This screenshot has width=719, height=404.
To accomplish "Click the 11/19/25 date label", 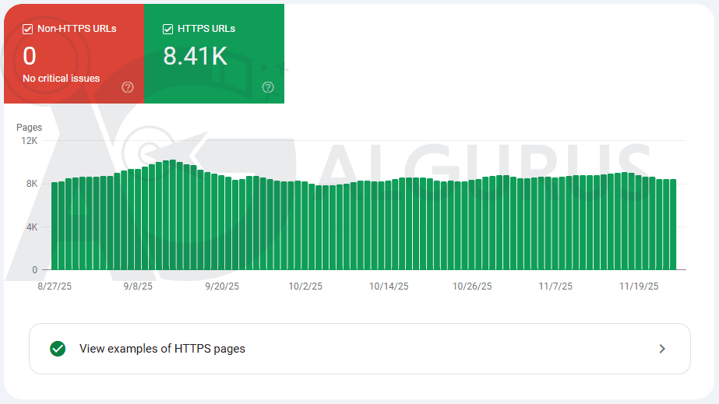I will 639,286.
